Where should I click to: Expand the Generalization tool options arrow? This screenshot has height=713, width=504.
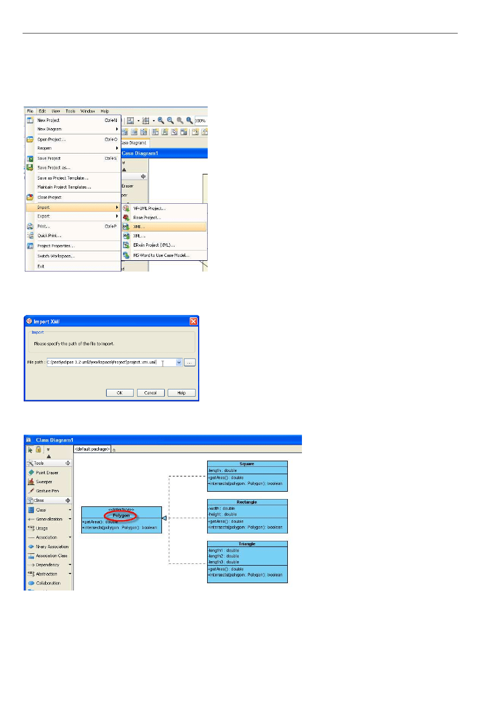(70, 519)
